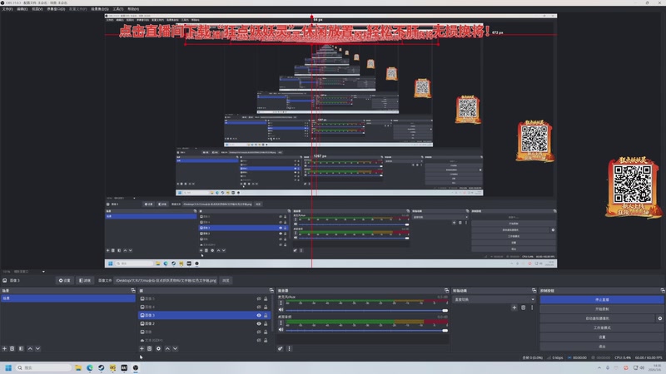666x374 pixels.
Task: Open File Explorer from the Windows taskbar
Action: (x=78, y=367)
